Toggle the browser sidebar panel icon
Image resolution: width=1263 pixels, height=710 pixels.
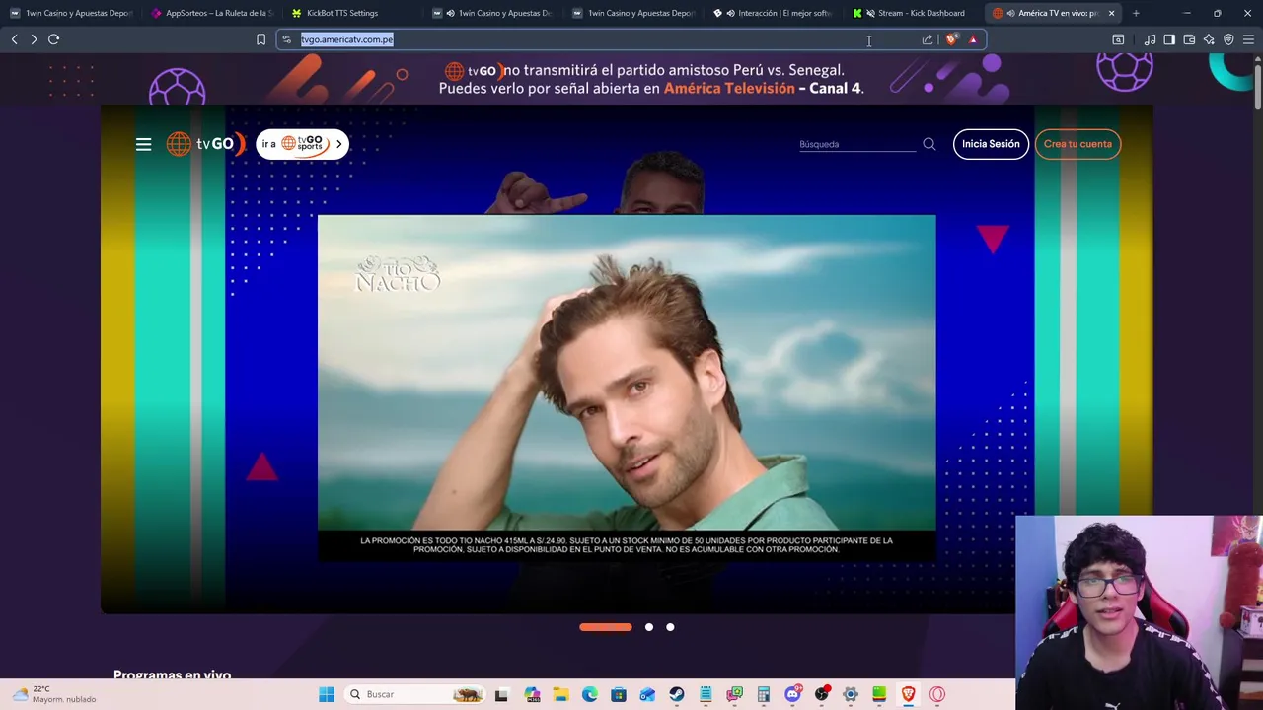click(1169, 39)
